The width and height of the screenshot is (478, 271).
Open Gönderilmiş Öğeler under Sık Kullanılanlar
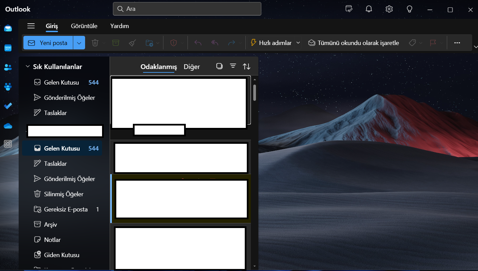pos(63,97)
